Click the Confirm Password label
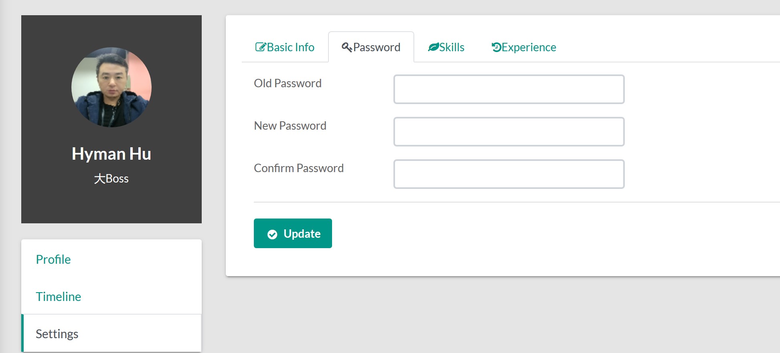Viewport: 780px width, 353px height. coord(299,168)
